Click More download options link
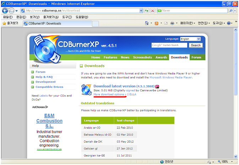 [x=110, y=94]
